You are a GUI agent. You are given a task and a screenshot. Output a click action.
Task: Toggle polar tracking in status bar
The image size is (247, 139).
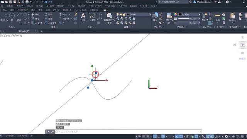[x=163, y=136]
